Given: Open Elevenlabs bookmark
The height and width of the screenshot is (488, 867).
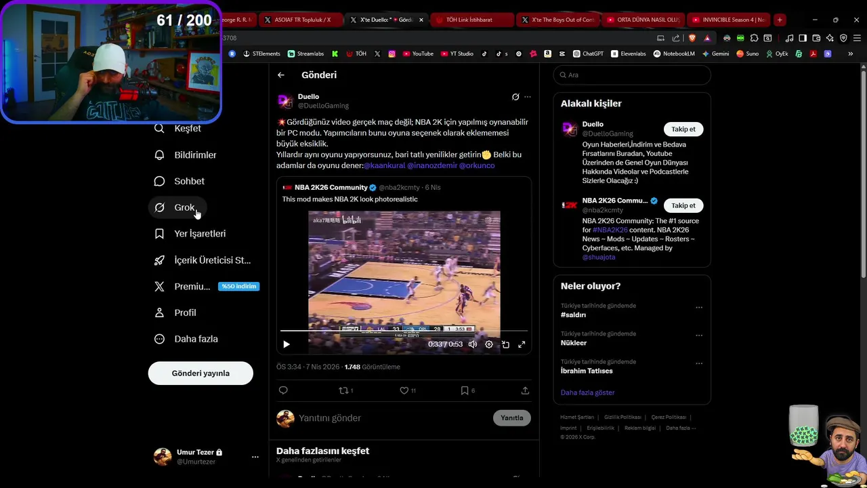Looking at the screenshot, I should pos(629,54).
